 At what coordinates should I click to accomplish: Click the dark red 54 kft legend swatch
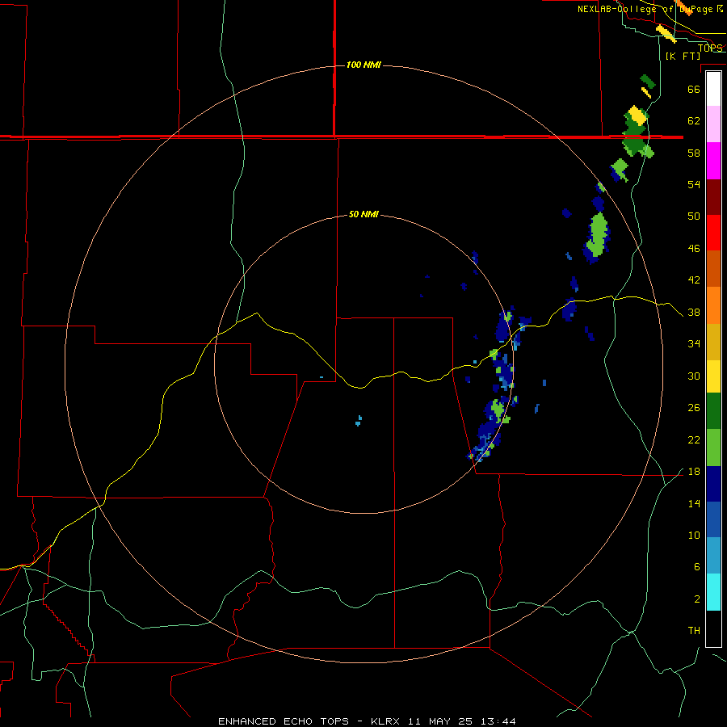click(x=713, y=196)
